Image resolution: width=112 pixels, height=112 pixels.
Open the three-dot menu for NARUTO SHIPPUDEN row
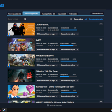[x=101, y=102]
